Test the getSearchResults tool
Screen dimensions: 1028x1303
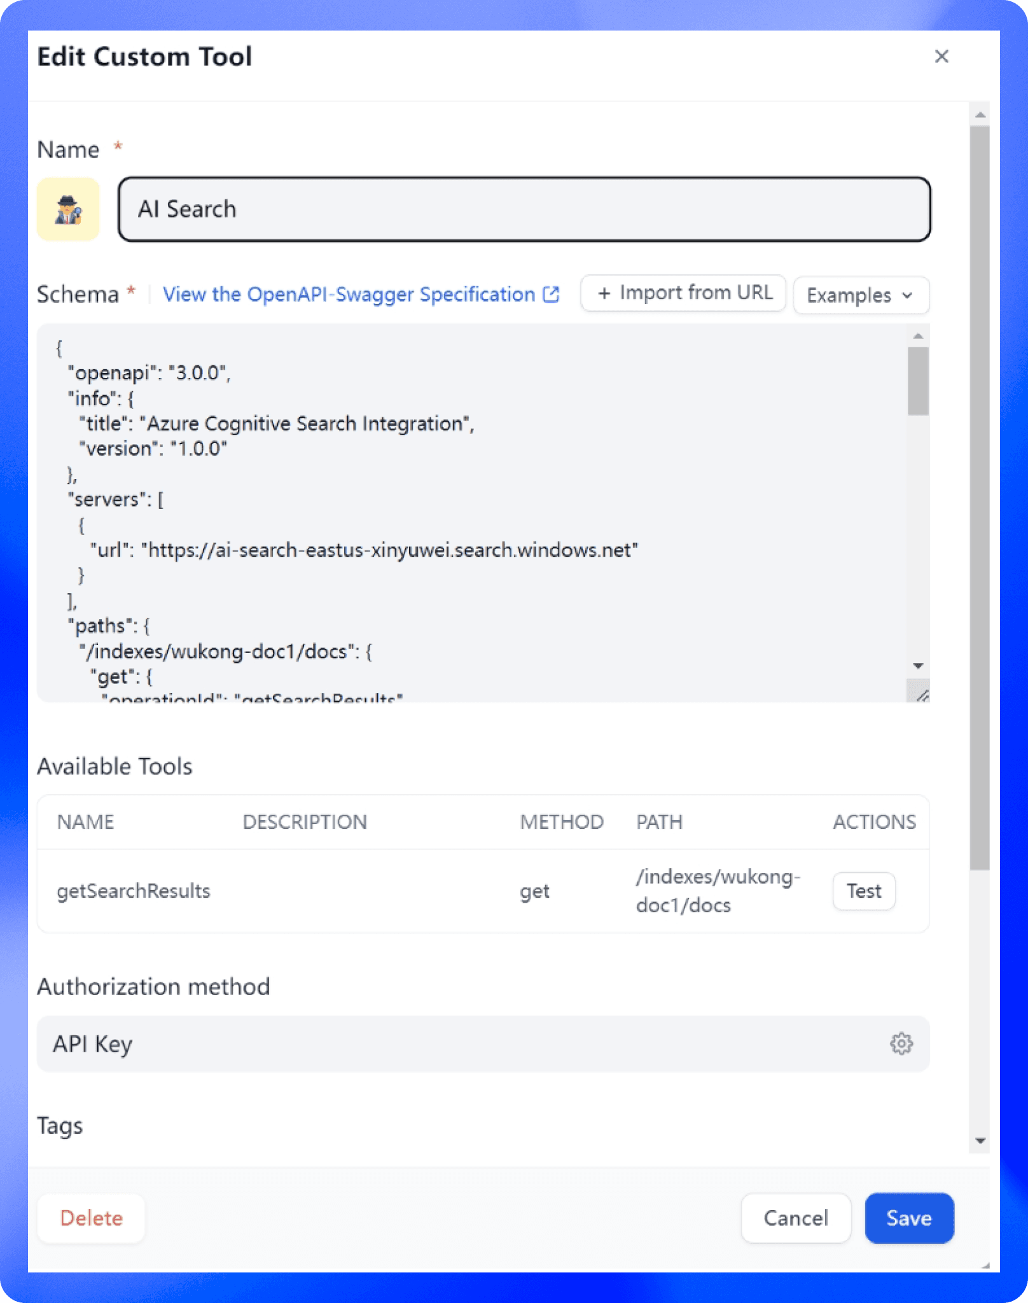point(863,891)
